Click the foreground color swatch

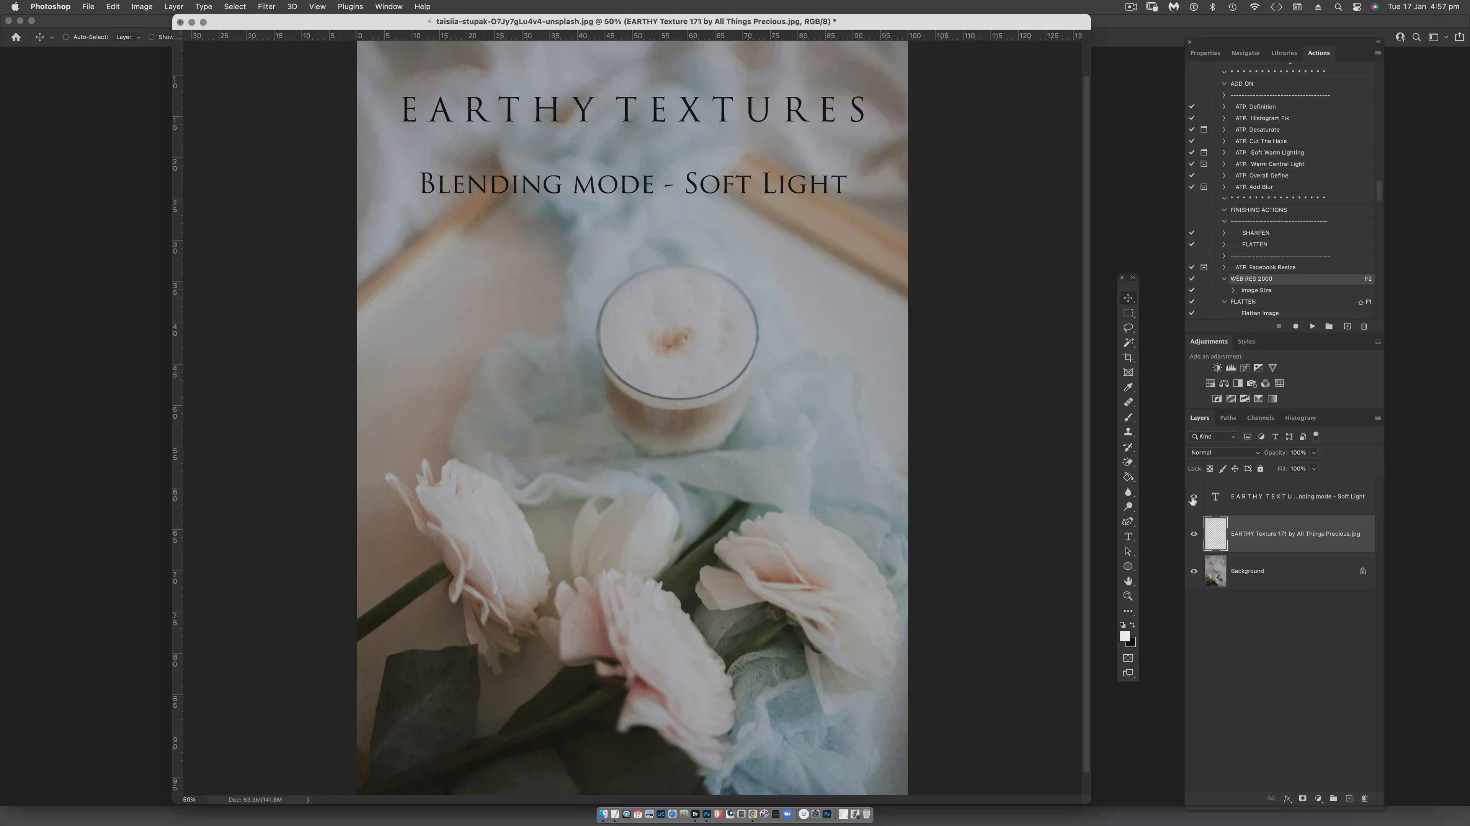point(1124,636)
